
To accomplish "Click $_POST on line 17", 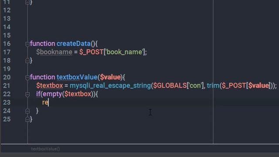I will 92,52.
